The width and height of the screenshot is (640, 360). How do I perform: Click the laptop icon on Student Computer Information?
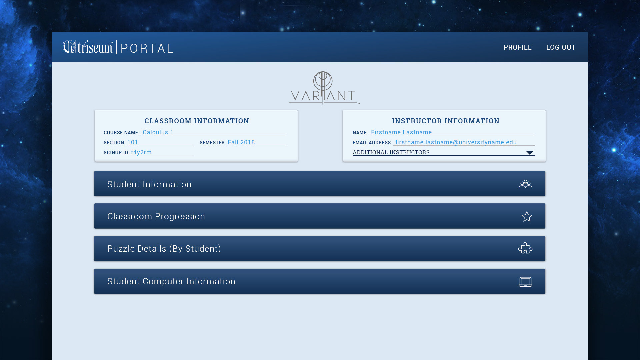point(525,282)
